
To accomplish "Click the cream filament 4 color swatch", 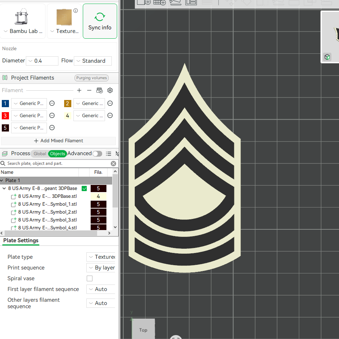I will (67, 115).
